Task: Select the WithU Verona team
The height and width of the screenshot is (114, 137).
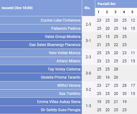Action: tap(69, 85)
